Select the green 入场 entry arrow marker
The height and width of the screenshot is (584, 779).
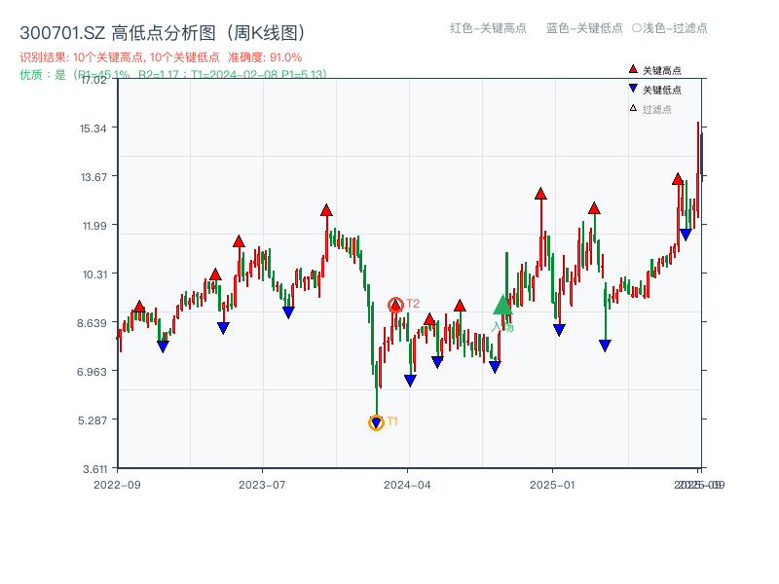[501, 307]
